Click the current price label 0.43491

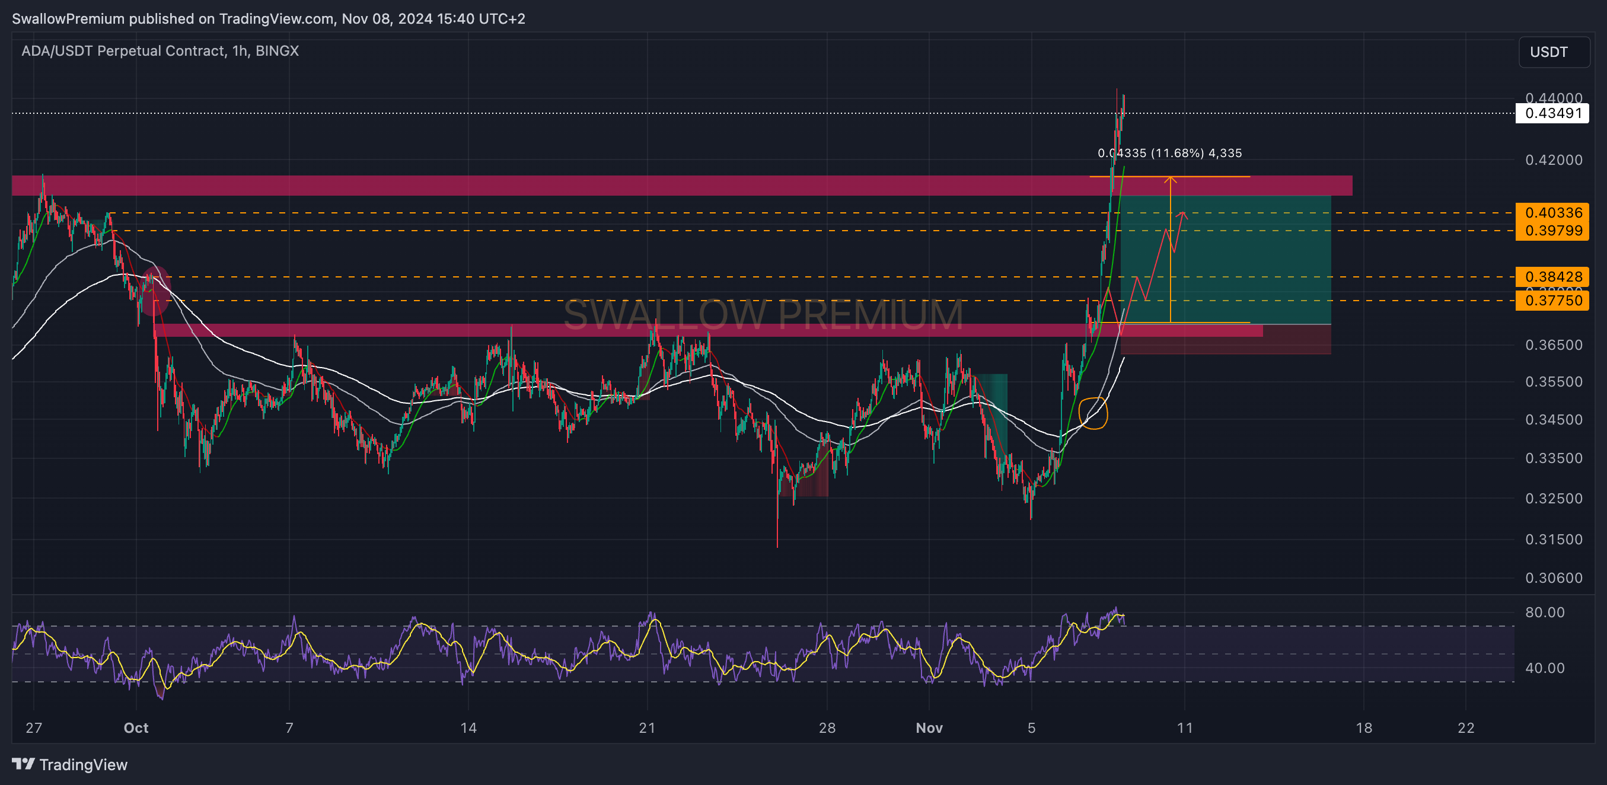[x=1552, y=113]
